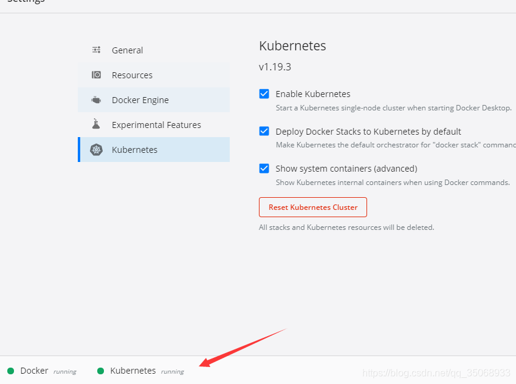
Task: Switch to the Resources settings tab
Action: click(x=154, y=75)
